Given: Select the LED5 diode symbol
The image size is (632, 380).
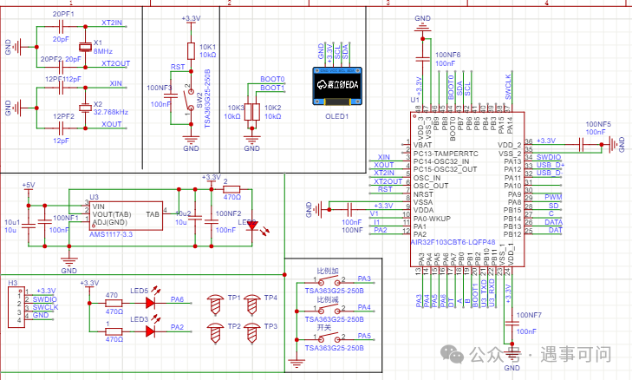Looking at the screenshot, I should pyautogui.click(x=150, y=303).
